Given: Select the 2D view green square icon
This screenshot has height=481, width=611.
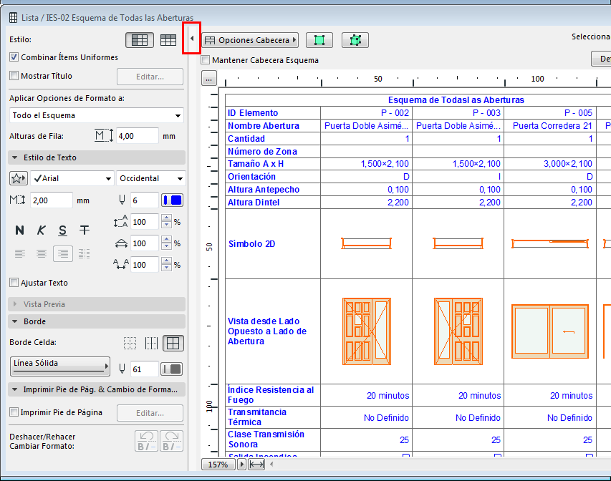Looking at the screenshot, I should pos(319,40).
